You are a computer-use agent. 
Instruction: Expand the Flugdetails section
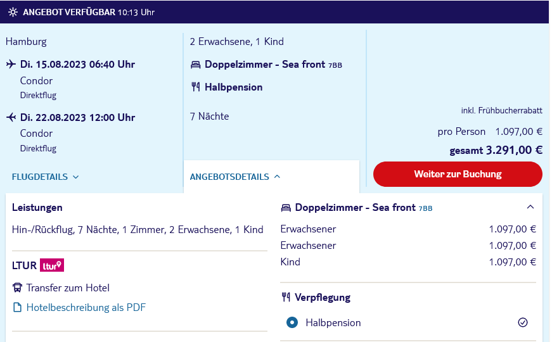tap(46, 177)
